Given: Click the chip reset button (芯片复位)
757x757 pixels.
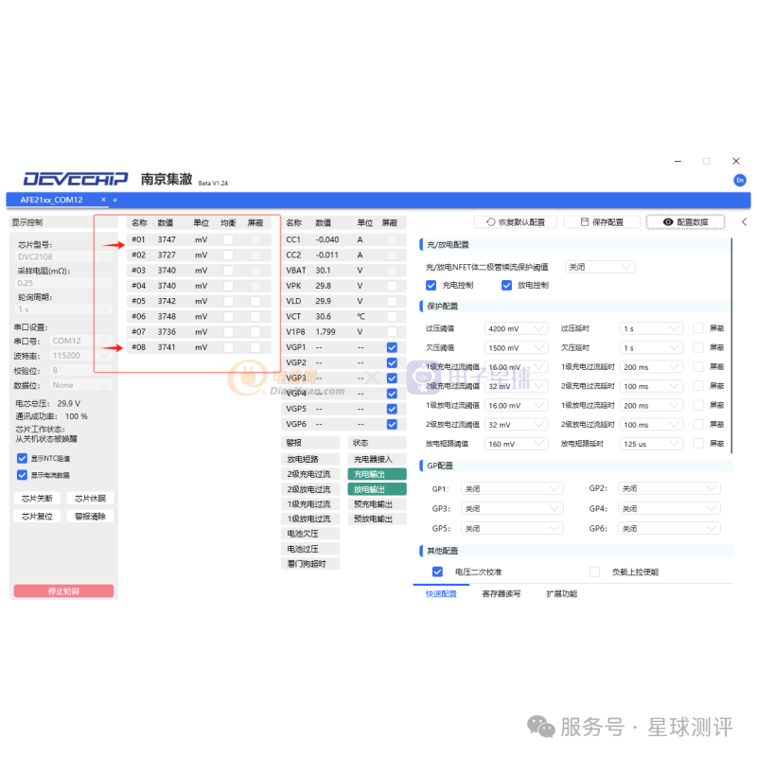Looking at the screenshot, I should point(37,517).
